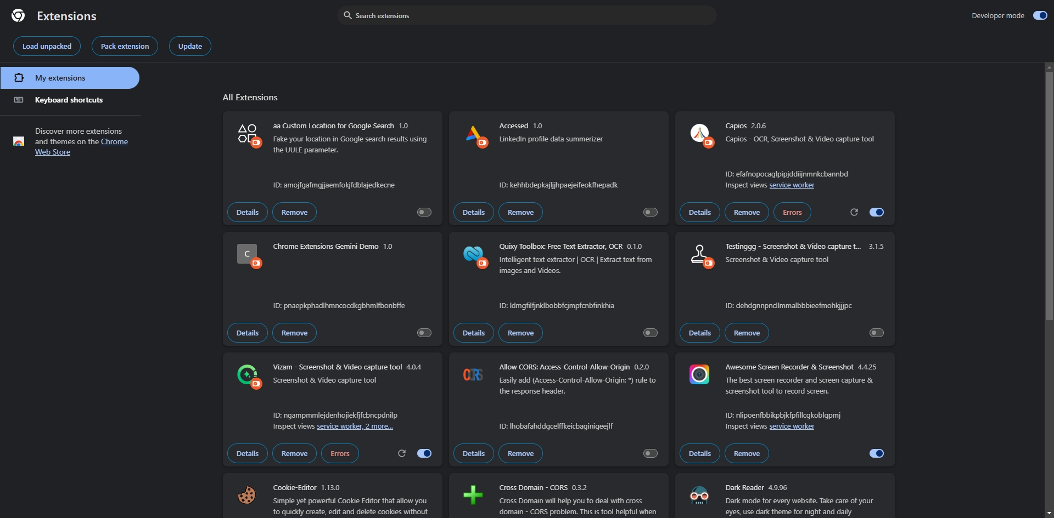
Task: Enable the Quixy Toolbox extension
Action: coord(651,333)
